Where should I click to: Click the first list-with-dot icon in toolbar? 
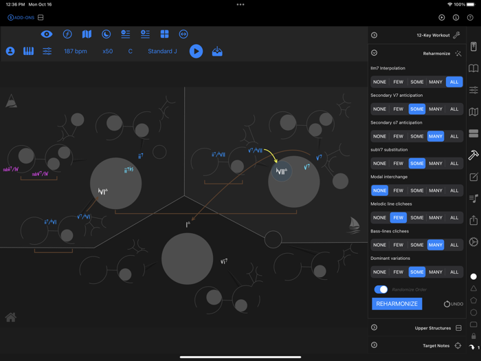(x=126, y=34)
